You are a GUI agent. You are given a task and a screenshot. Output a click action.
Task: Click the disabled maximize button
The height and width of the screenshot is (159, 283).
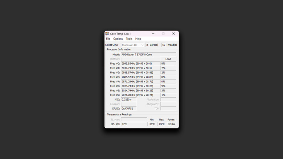163,34
